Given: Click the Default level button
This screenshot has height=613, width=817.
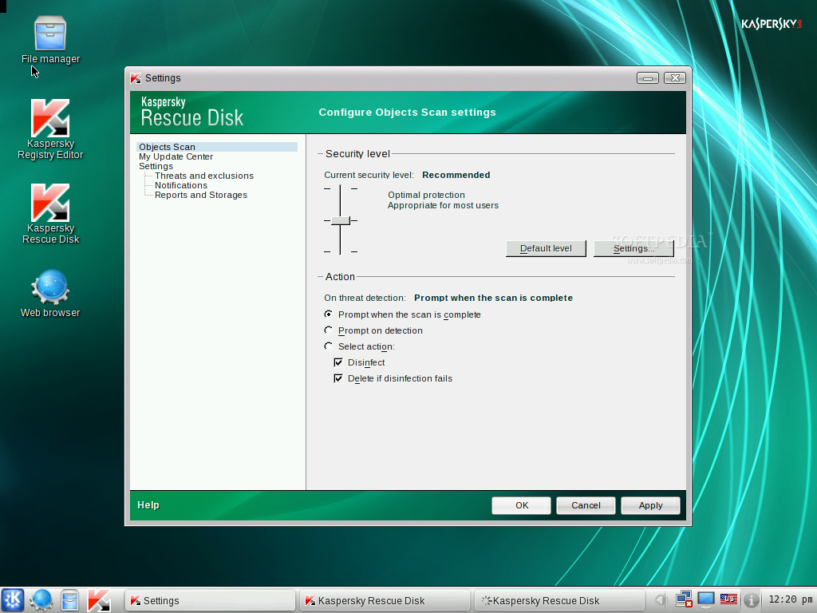Looking at the screenshot, I should coord(546,248).
